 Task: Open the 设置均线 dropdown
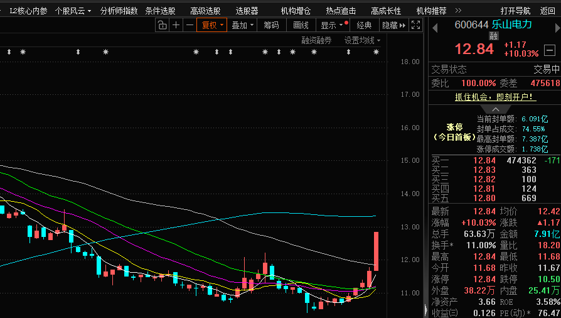362,40
